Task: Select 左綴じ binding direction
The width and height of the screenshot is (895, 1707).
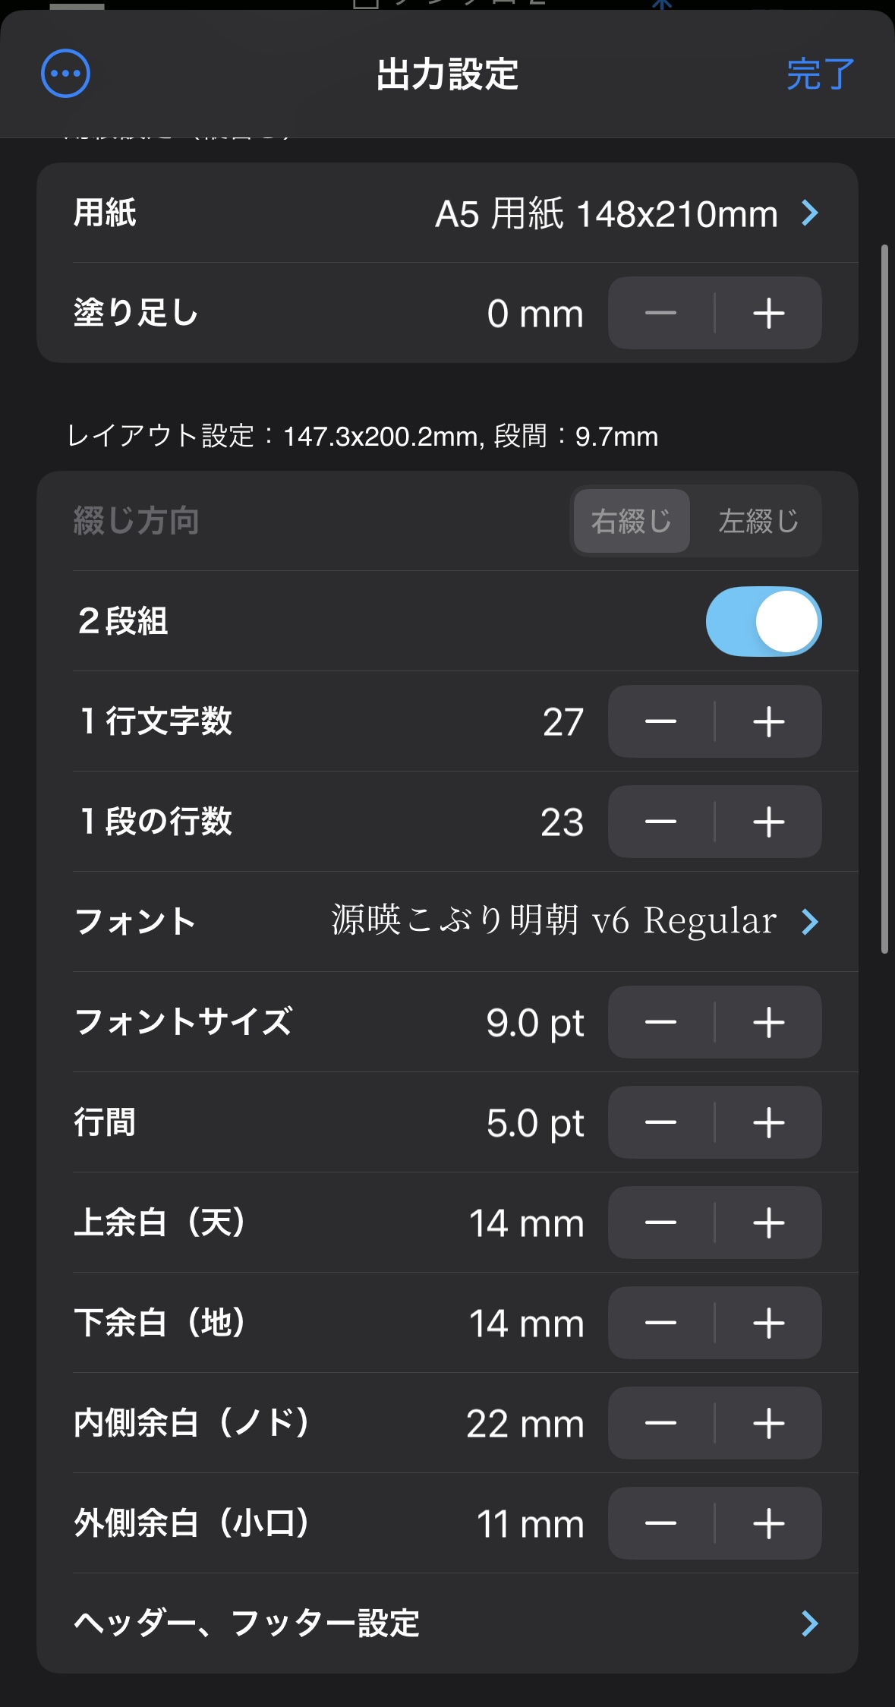Action: [758, 521]
